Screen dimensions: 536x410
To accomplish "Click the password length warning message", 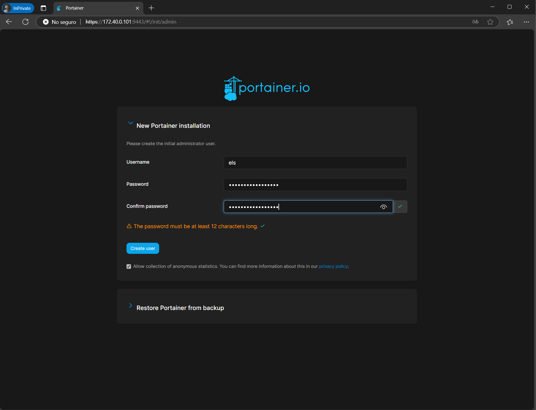I will 196,226.
